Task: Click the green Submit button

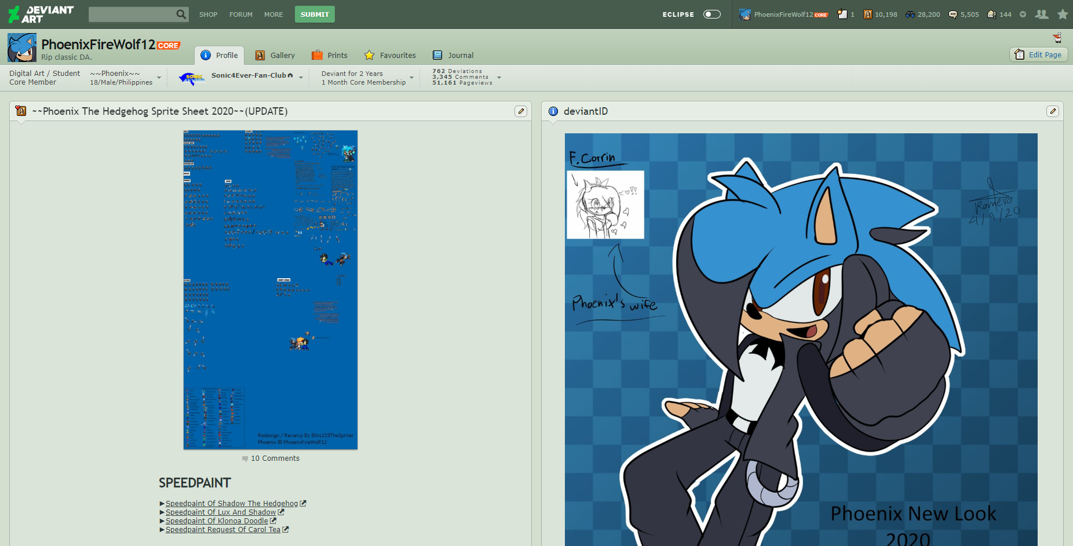Action: (x=315, y=14)
